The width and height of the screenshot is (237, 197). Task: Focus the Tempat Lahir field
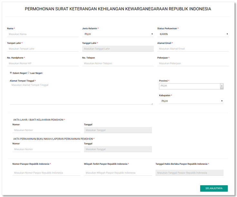click(x=43, y=49)
